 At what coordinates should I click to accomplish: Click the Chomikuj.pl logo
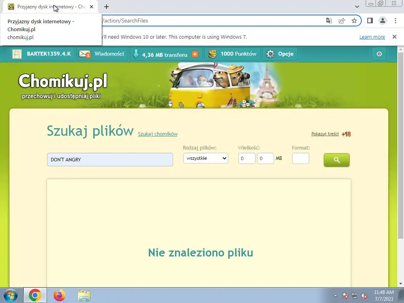pos(63,81)
